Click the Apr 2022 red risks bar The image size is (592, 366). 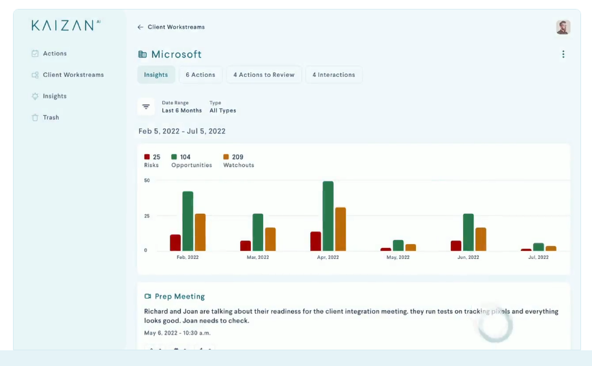(316, 241)
